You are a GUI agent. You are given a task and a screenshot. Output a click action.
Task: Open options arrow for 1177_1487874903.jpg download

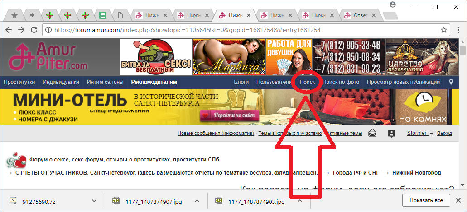coord(300,201)
